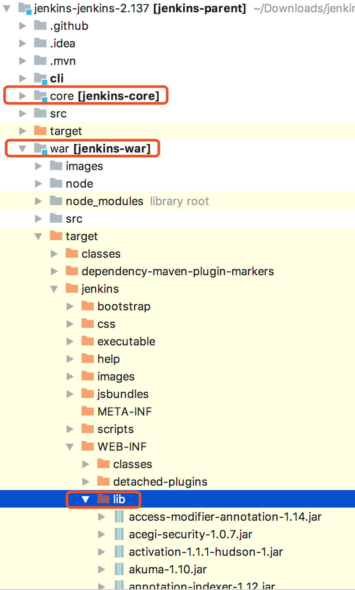Image resolution: width=355 pixels, height=590 pixels.
Task: Click the lib folder icon
Action: click(x=103, y=499)
